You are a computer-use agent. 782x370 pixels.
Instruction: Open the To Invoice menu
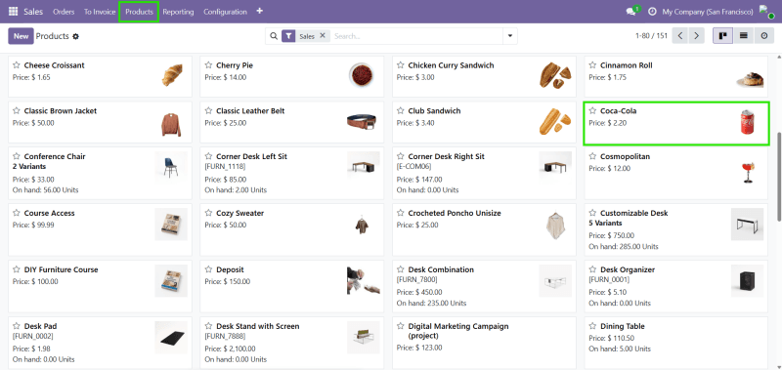click(100, 12)
